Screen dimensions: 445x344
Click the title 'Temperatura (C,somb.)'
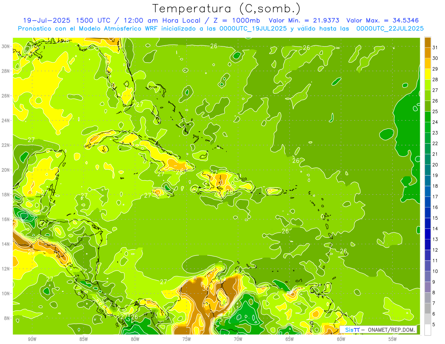[x=227, y=9]
